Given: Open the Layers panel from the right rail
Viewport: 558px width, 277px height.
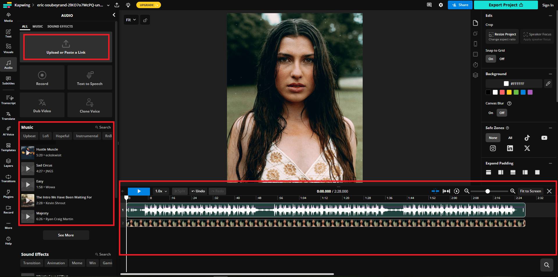Looking at the screenshot, I should pyautogui.click(x=476, y=75).
